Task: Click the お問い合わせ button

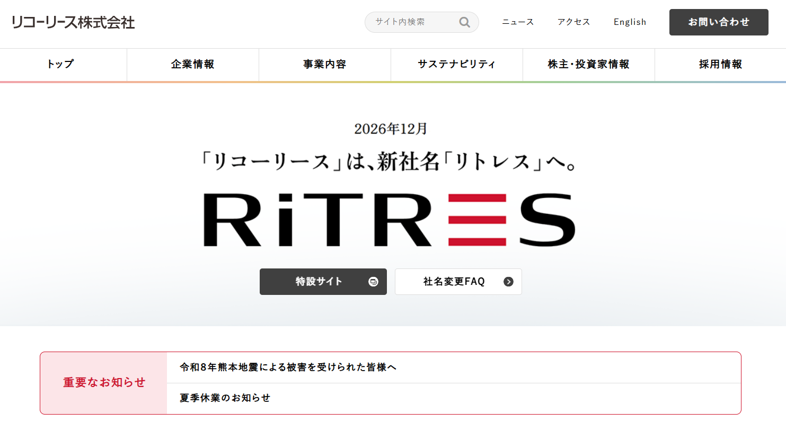Action: [719, 22]
